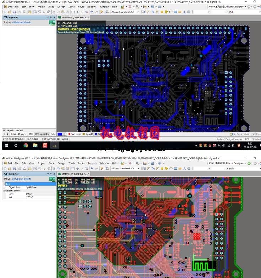Click Redo arrow in Bottom Layer window toolbar
Screen dimensions: 261x278
[x=96, y=12]
